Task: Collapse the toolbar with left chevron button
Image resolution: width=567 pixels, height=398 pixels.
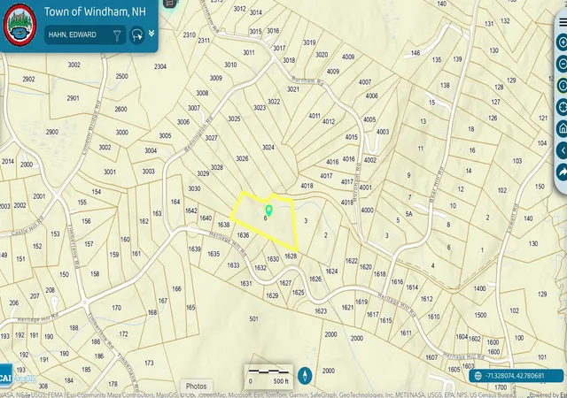Action: point(563,150)
